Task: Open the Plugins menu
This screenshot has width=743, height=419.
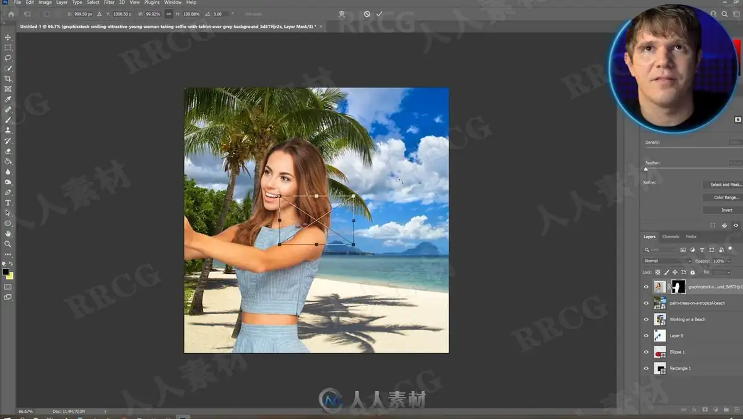Action: tap(152, 2)
